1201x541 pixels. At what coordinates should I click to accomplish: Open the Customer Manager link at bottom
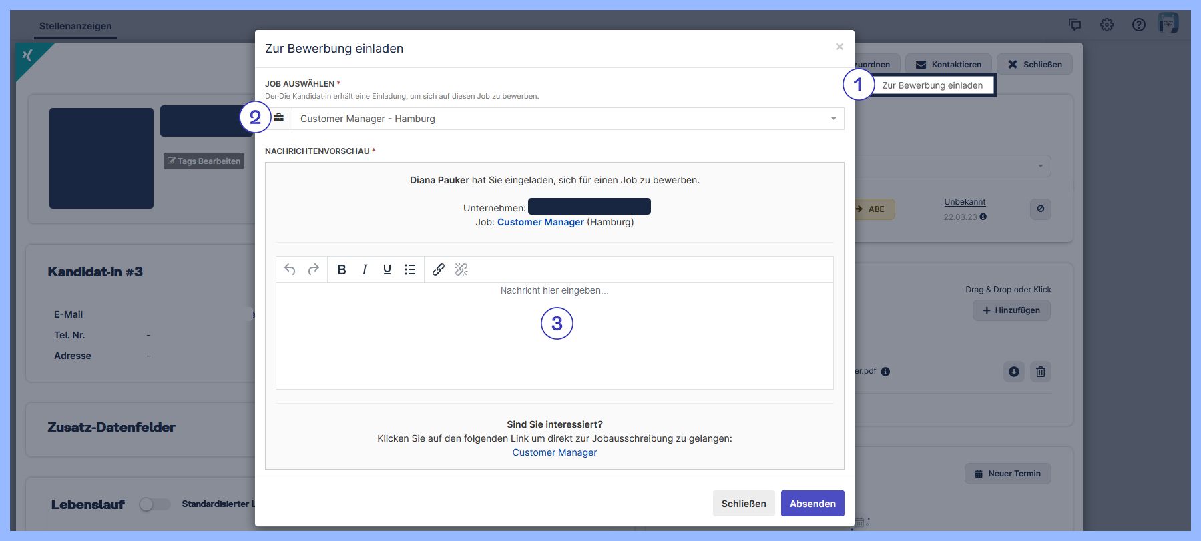tap(554, 452)
